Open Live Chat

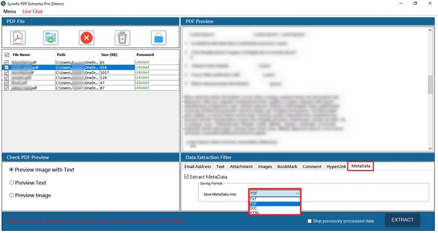[33, 11]
